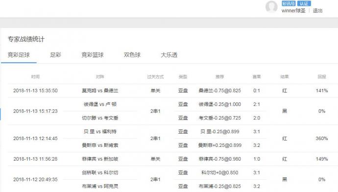
Task: Click the 赛果 column header
Action: click(x=257, y=77)
